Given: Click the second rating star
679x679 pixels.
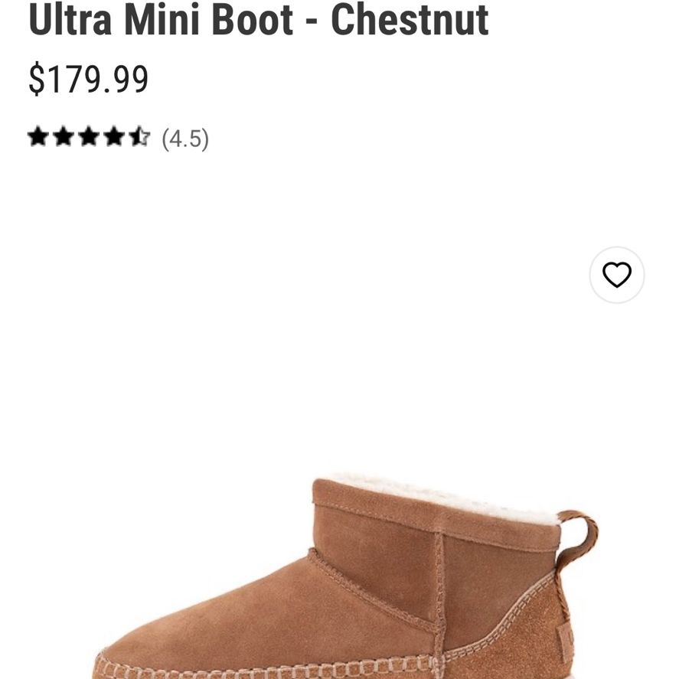Looking at the screenshot, I should click(64, 137).
